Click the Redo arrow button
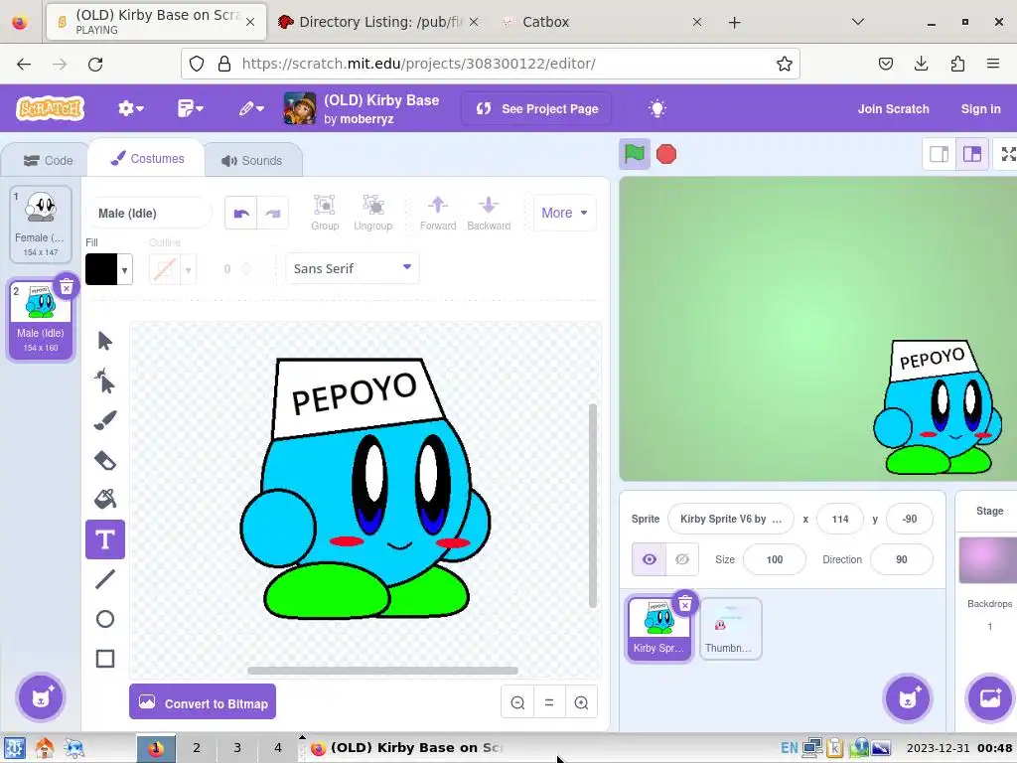The height and width of the screenshot is (763, 1017). [x=273, y=214]
